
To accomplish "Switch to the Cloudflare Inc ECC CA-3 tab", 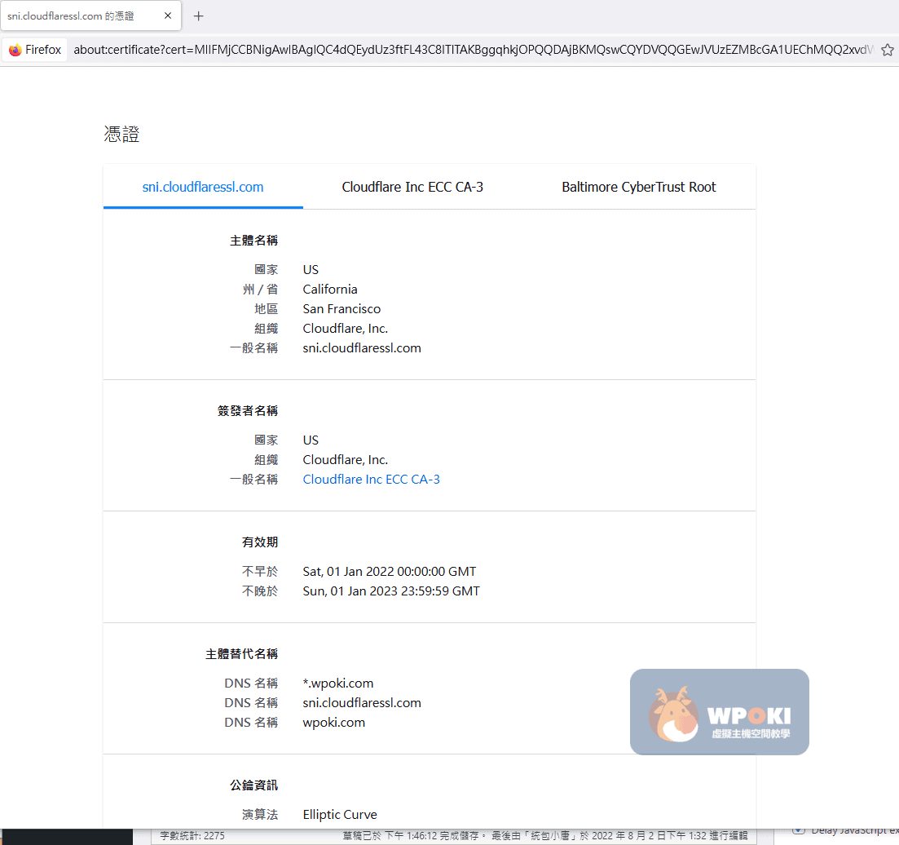I will (412, 187).
